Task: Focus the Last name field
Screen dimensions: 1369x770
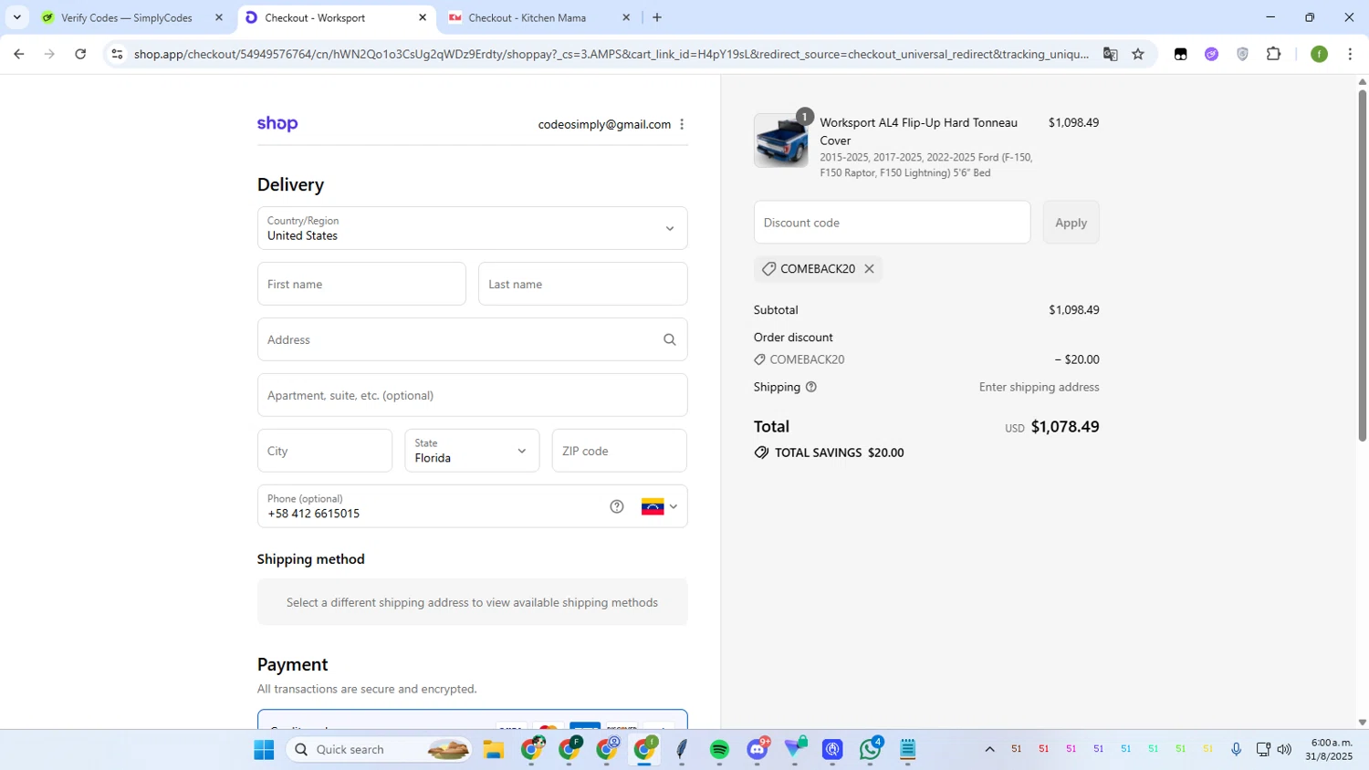Action: (x=582, y=284)
